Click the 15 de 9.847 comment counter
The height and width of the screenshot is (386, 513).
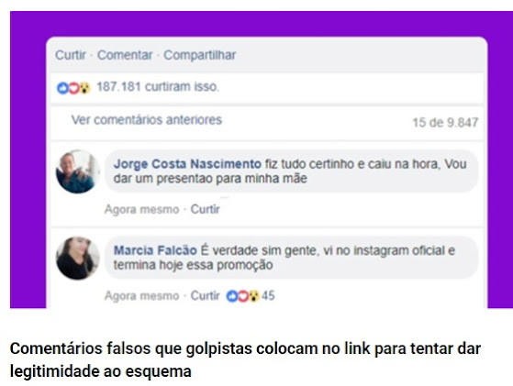point(445,123)
